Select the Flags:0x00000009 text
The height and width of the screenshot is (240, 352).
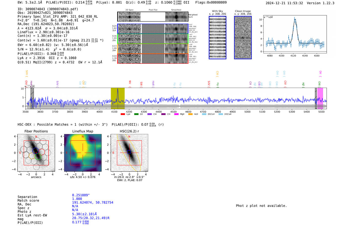click(x=211, y=3)
